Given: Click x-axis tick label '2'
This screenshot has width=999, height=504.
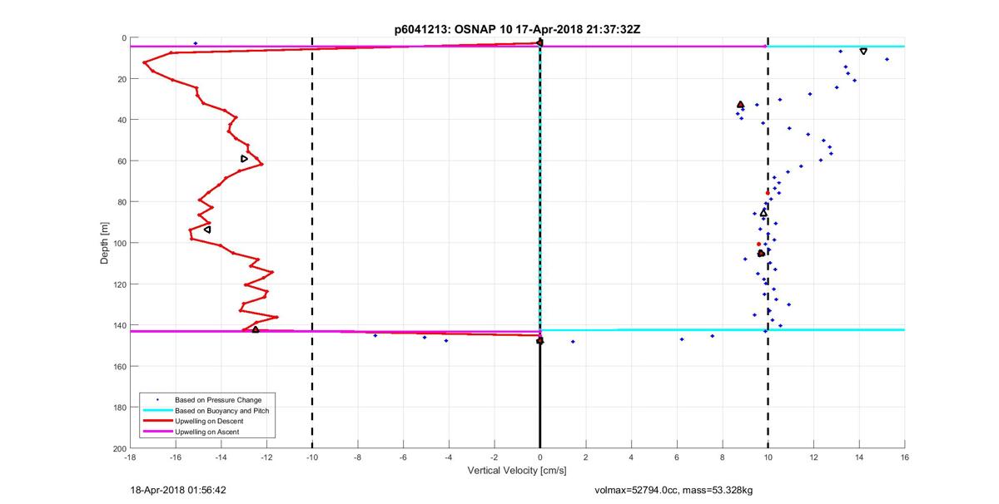Looking at the screenshot, I should tap(585, 457).
